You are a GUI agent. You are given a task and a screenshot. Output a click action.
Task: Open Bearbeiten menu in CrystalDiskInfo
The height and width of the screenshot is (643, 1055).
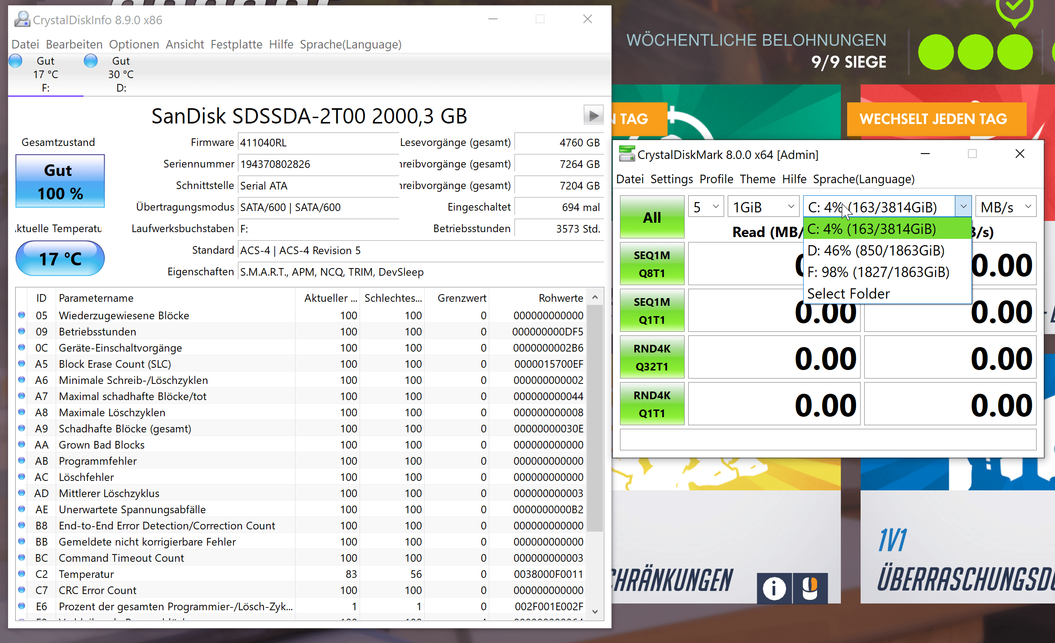[x=74, y=44]
